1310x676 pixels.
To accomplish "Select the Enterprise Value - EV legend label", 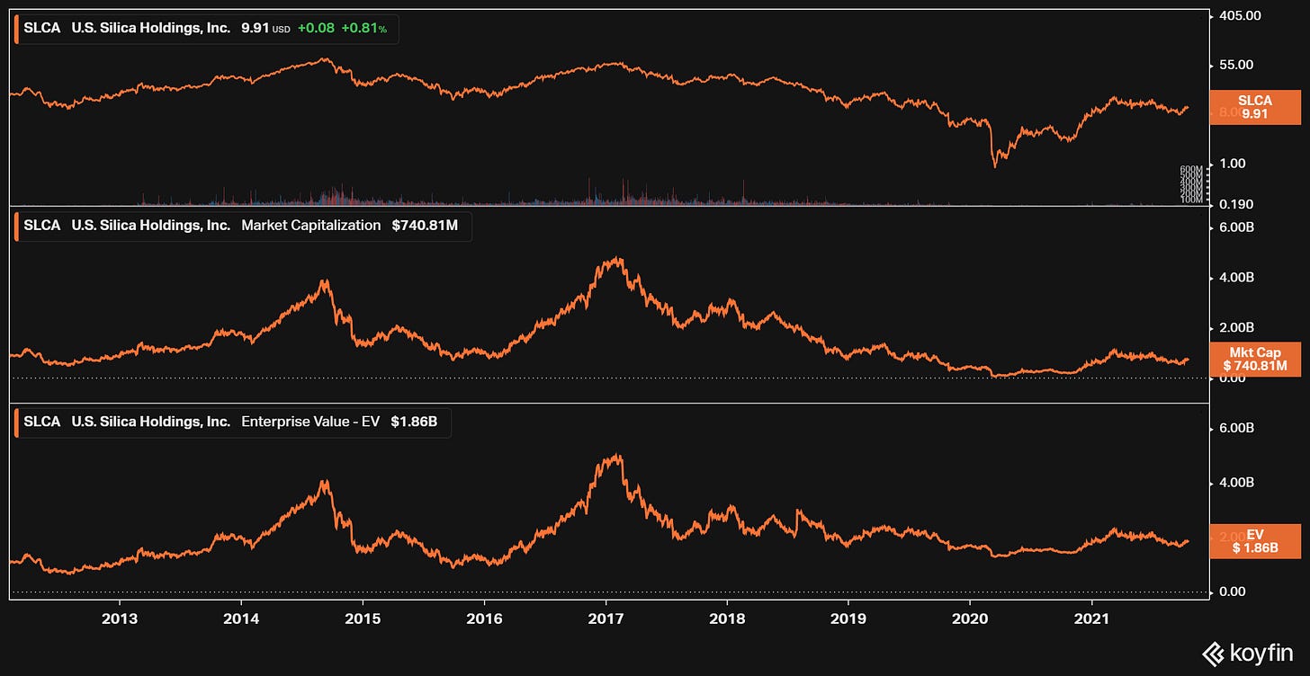I will [310, 422].
